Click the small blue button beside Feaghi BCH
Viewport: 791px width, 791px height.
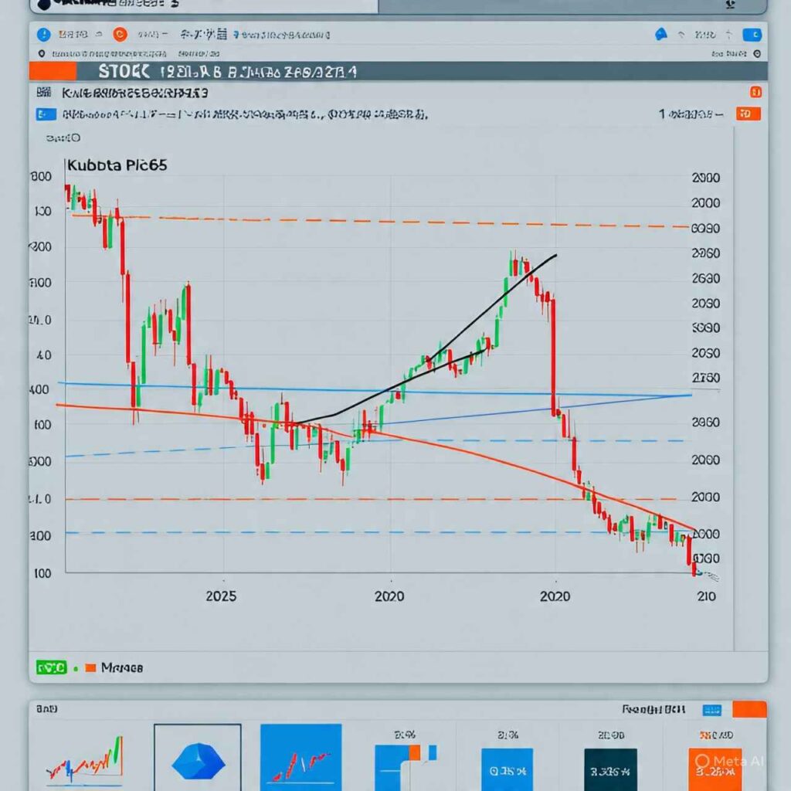711,711
